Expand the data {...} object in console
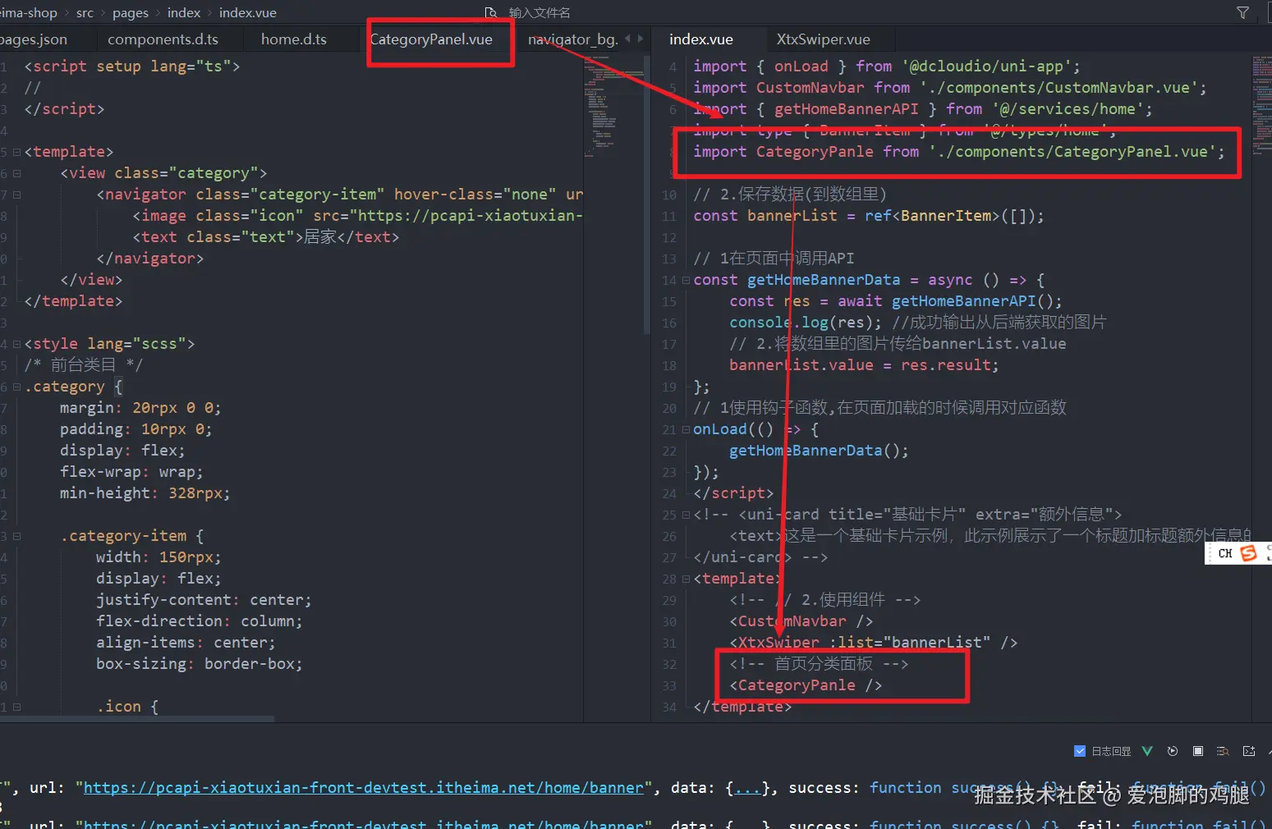The height and width of the screenshot is (829, 1272). [747, 788]
